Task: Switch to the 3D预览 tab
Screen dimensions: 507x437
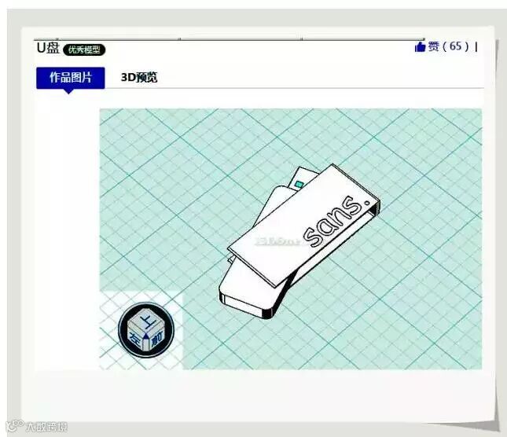Action: click(x=139, y=78)
